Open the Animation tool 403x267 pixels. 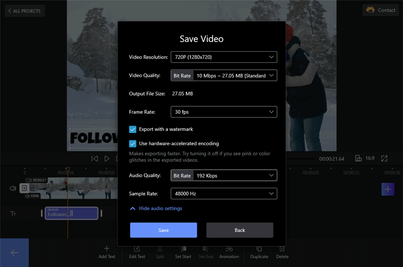(229, 252)
